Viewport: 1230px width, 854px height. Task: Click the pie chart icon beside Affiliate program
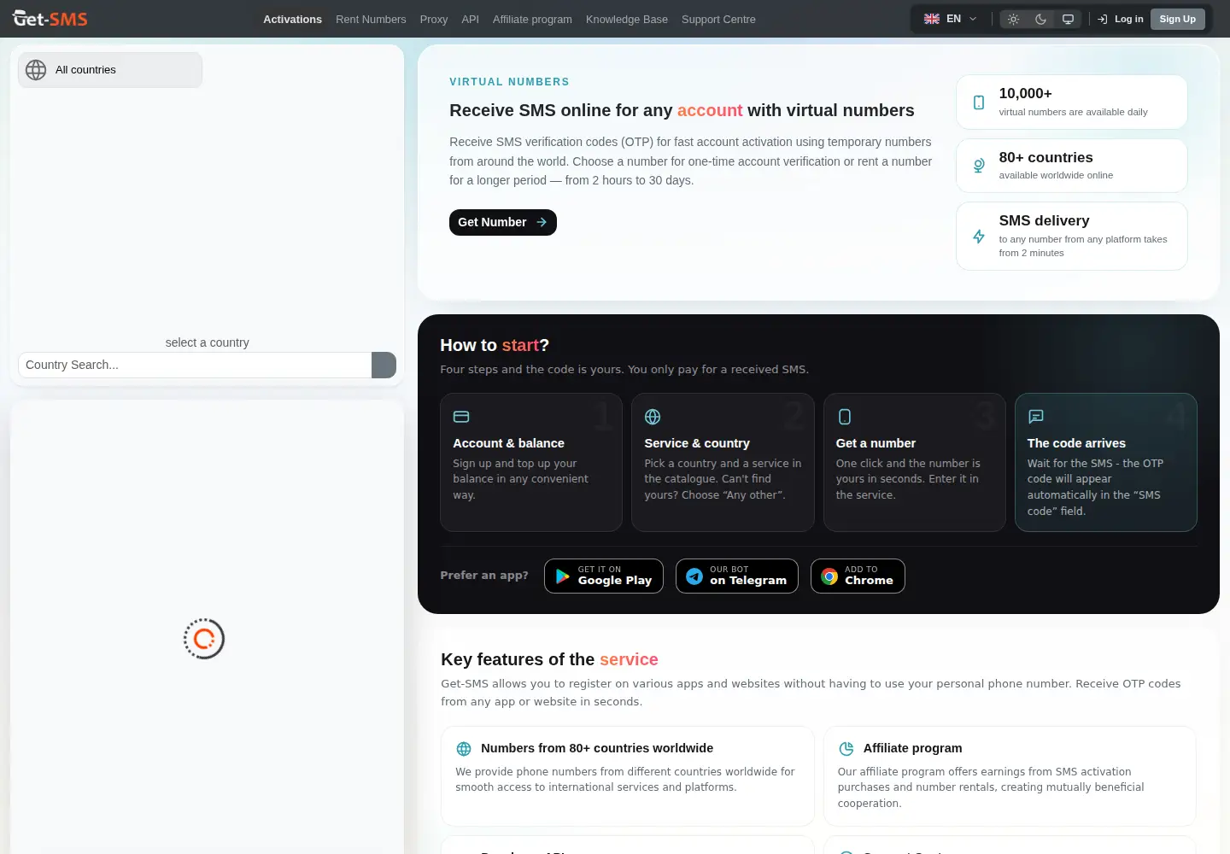click(846, 749)
